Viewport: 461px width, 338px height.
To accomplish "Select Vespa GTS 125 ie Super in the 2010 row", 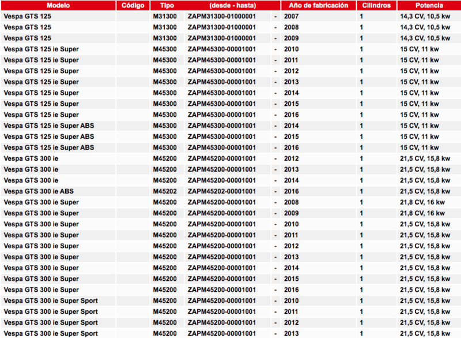I will click(41, 49).
